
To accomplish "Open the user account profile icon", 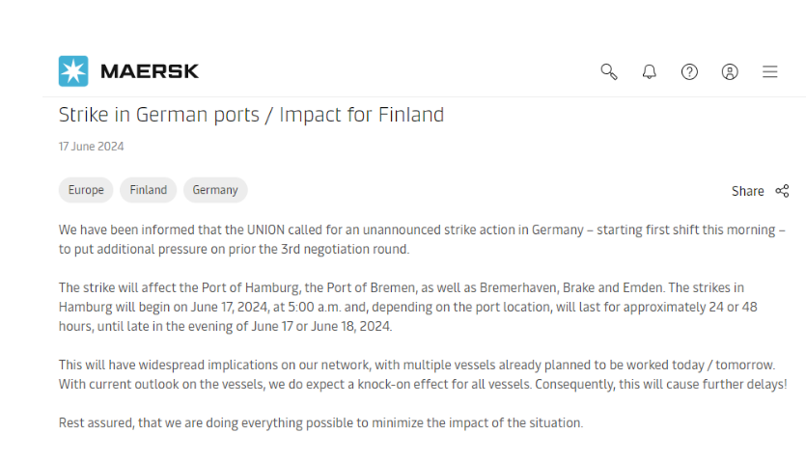I will point(730,72).
